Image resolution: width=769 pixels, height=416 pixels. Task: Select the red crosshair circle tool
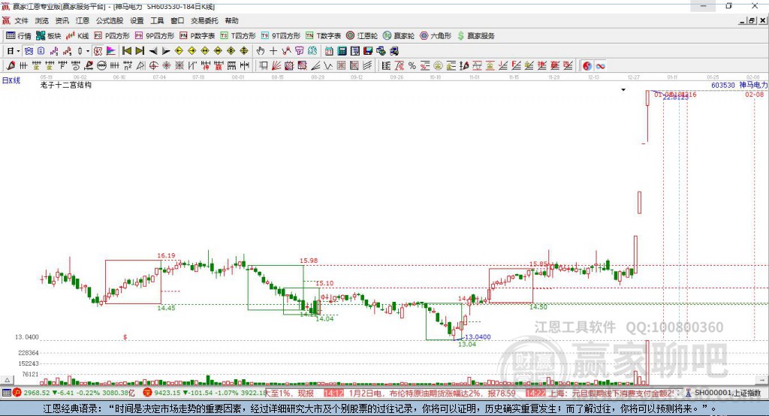(153, 66)
